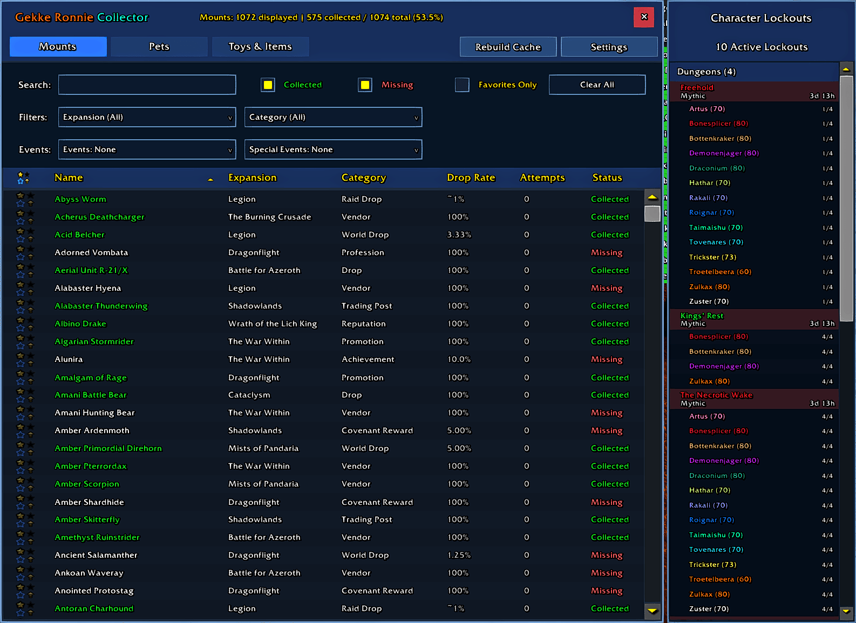Click the mount list scroll-up arrow
The height and width of the screenshot is (623, 856).
coord(653,197)
